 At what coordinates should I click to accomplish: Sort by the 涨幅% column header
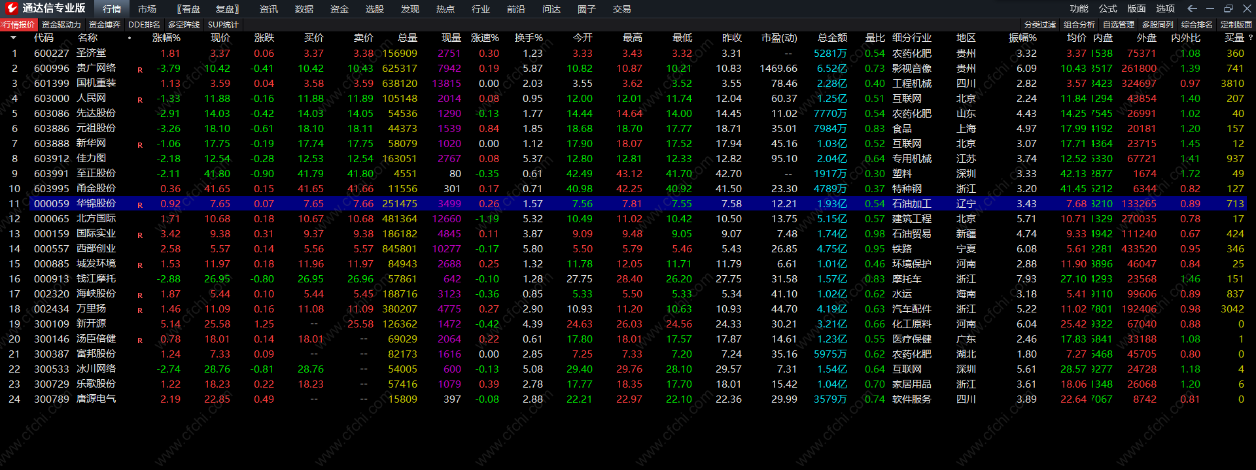[x=166, y=38]
